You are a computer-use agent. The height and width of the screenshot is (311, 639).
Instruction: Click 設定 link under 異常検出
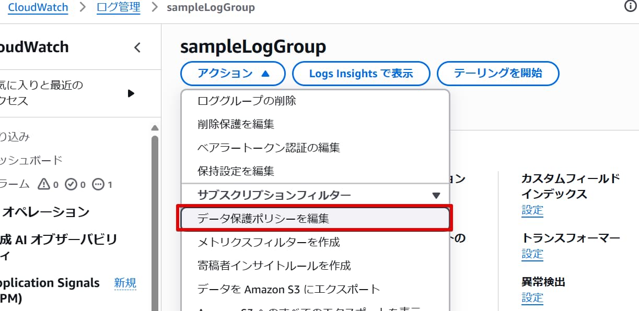click(x=532, y=298)
